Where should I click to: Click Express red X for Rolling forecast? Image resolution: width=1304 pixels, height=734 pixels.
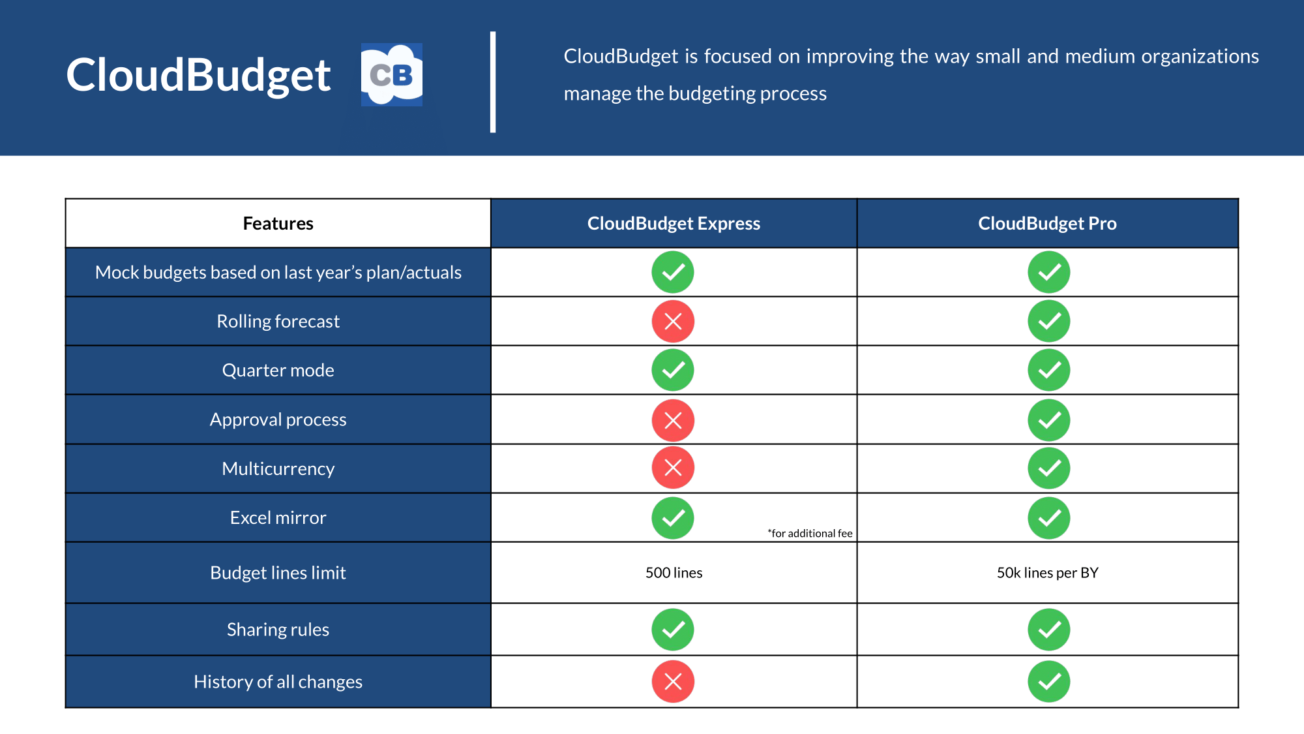pyautogui.click(x=673, y=321)
